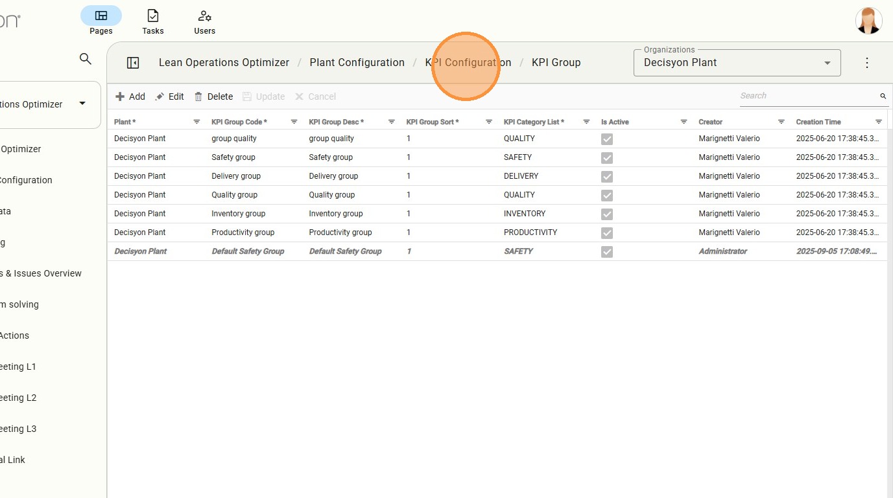Open filter menu for Creation Time column
This screenshot has height=498, width=893.
pyautogui.click(x=878, y=122)
